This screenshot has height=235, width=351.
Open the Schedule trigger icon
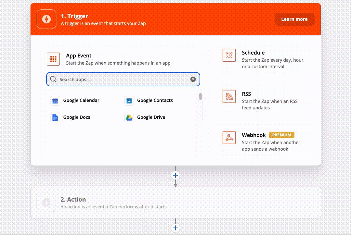point(229,55)
